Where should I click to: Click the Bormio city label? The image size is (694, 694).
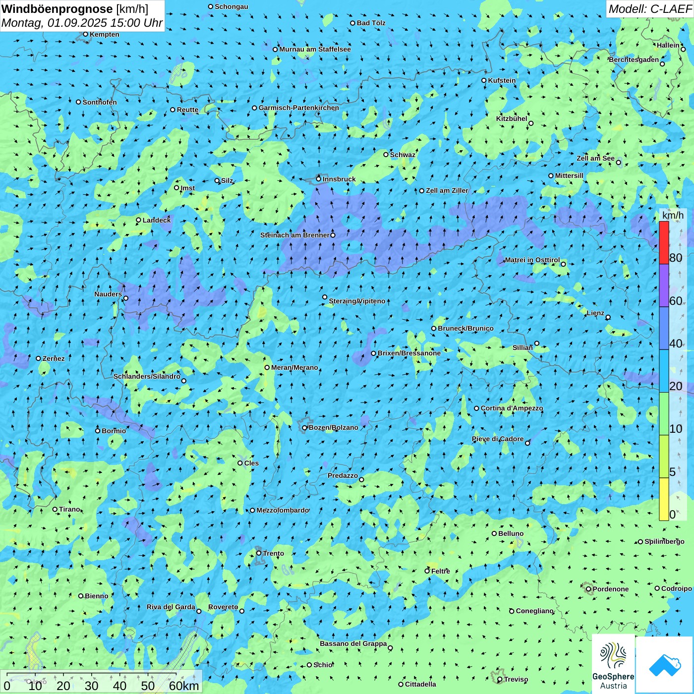(114, 431)
